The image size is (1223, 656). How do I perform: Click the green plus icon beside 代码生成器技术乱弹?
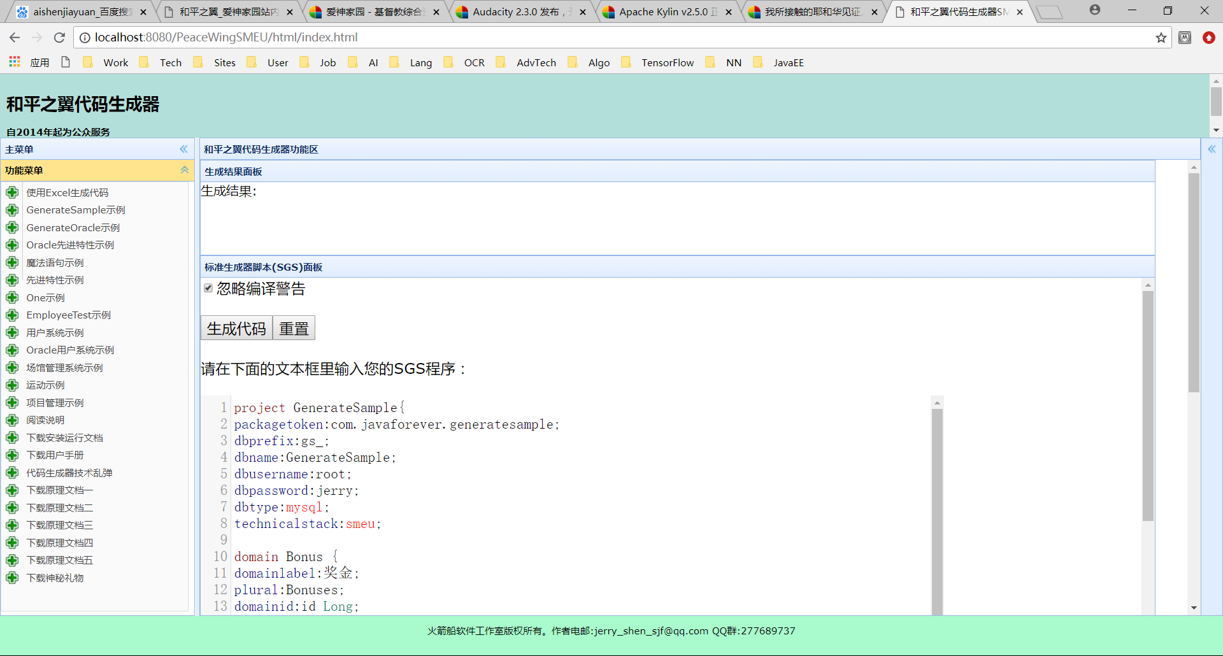[x=12, y=473]
